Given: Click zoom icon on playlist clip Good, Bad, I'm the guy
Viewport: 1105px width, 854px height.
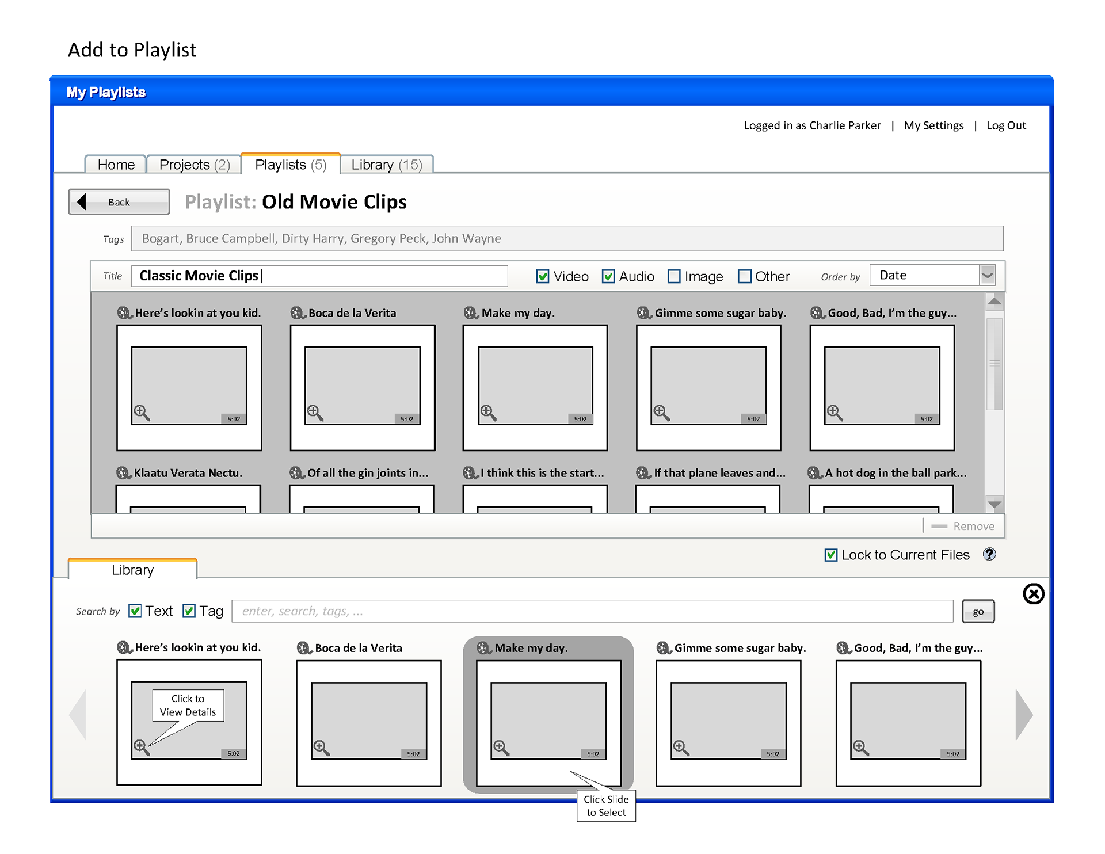Looking at the screenshot, I should [x=835, y=412].
